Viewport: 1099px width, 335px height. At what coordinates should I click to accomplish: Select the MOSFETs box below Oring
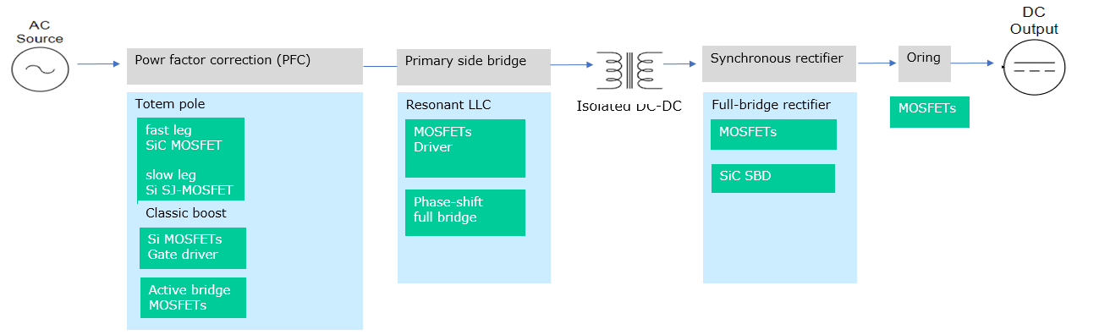point(929,112)
